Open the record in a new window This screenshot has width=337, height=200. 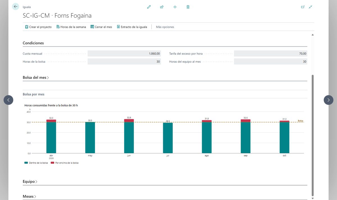click(x=303, y=7)
